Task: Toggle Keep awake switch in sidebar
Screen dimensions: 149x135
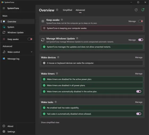Action: tap(30, 39)
